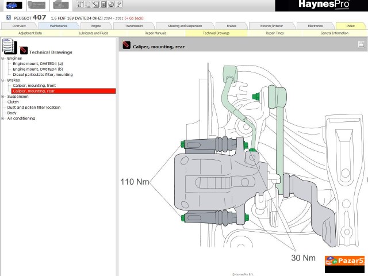The image size is (368, 276).
Task: Open the Electronics tab
Action: 315,26
